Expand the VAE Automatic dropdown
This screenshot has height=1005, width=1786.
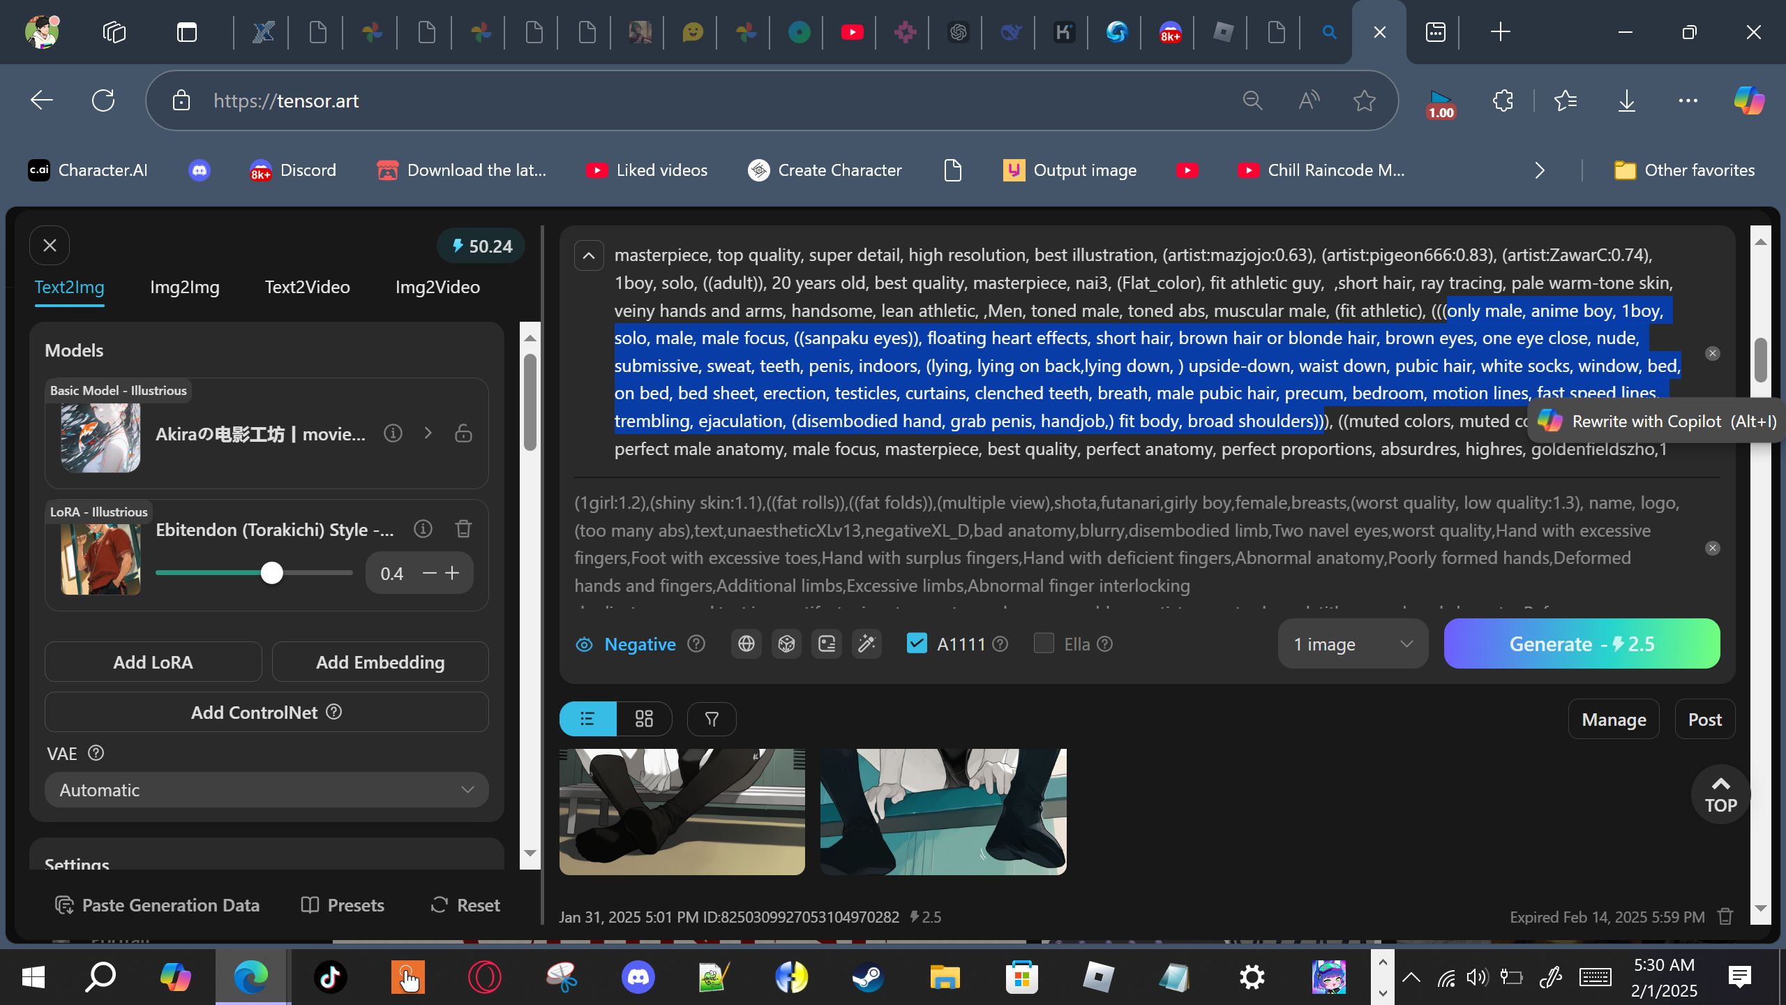(x=267, y=790)
